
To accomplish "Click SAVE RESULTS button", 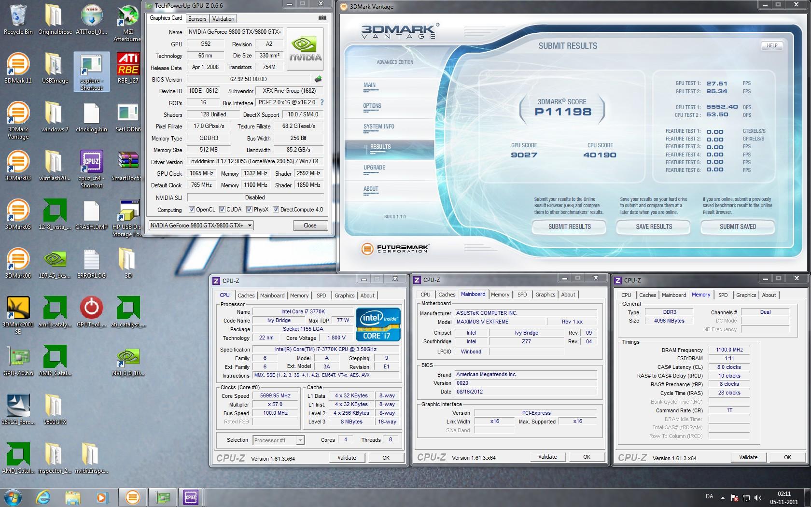I will click(654, 226).
